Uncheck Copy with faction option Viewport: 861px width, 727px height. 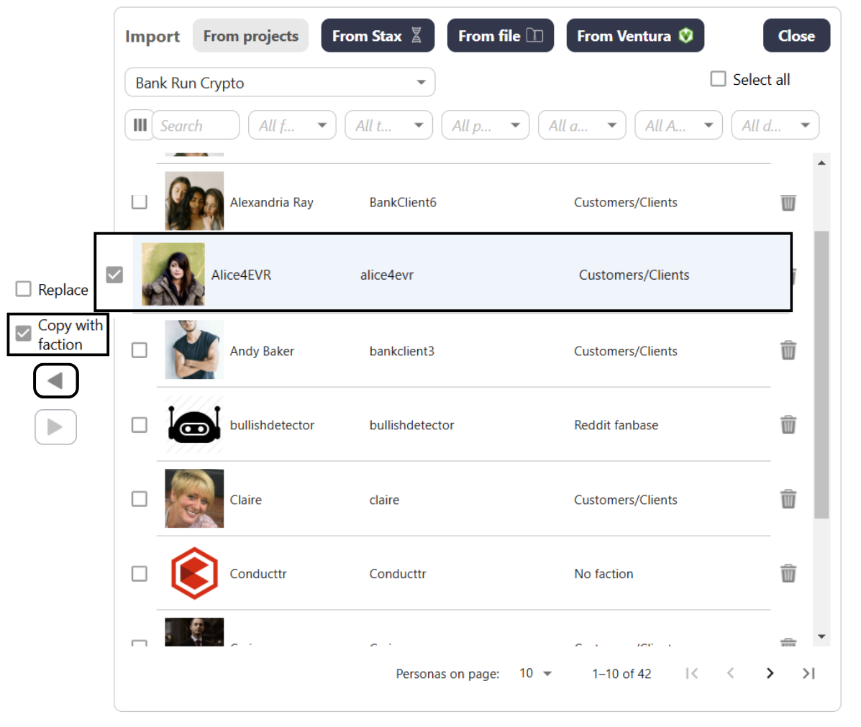(24, 333)
